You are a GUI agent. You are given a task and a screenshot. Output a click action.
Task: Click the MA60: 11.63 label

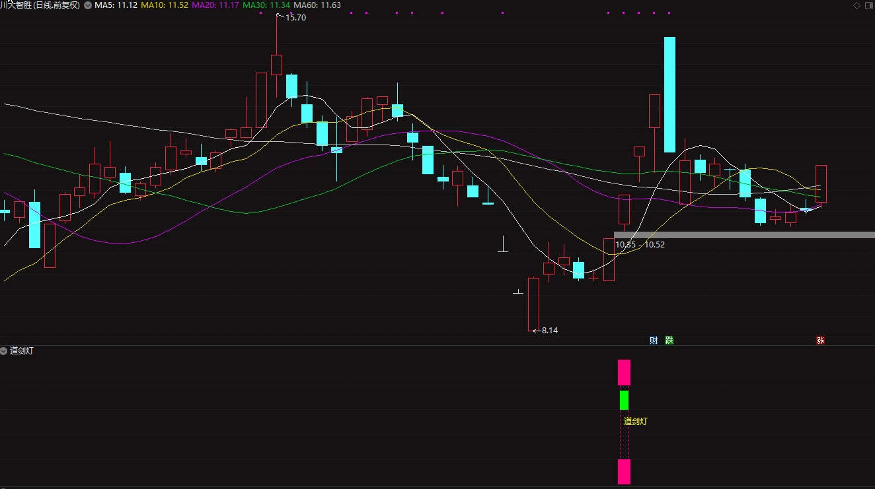pos(317,5)
